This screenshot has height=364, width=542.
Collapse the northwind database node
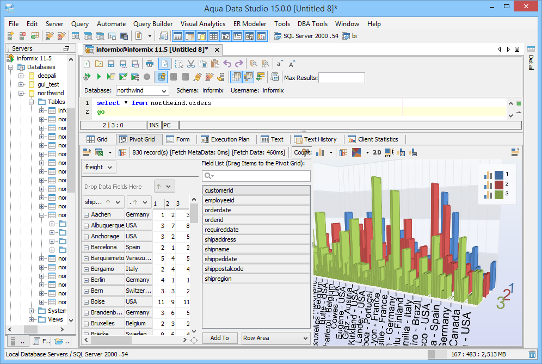21,93
